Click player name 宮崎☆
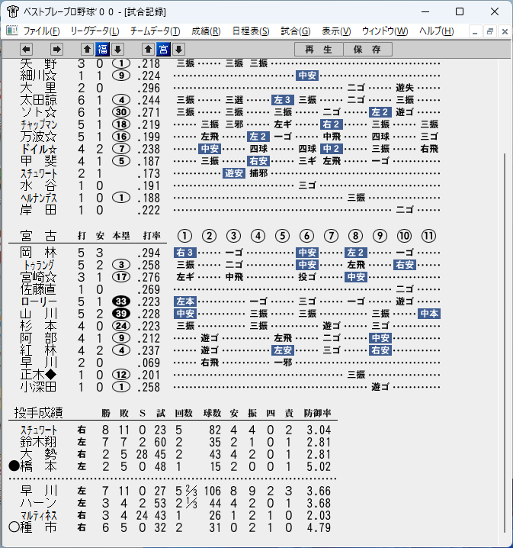The height and width of the screenshot is (548, 513). pos(38,277)
